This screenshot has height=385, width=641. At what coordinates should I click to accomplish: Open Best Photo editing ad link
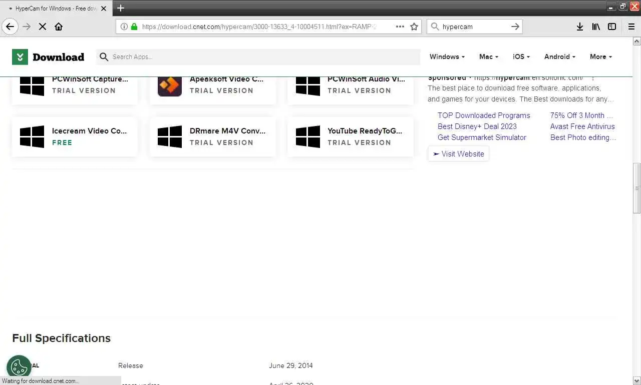click(583, 137)
